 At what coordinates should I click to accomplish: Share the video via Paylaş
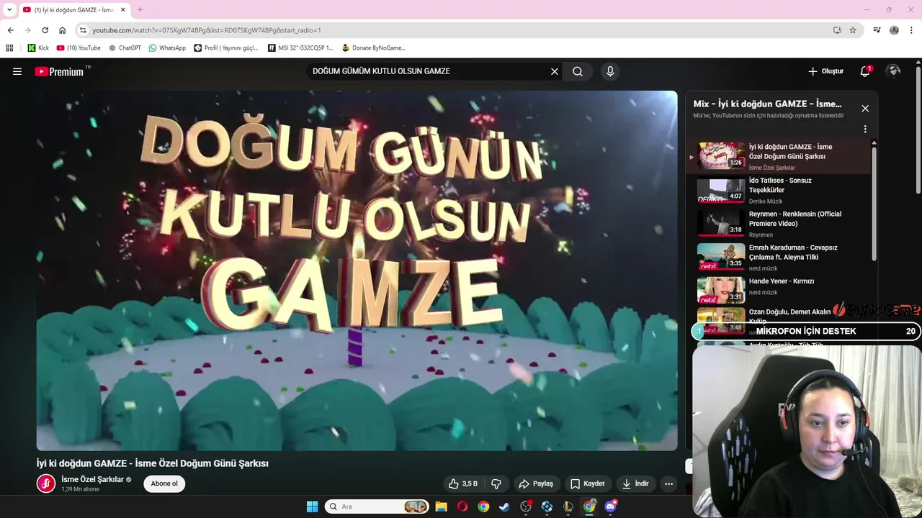(536, 484)
